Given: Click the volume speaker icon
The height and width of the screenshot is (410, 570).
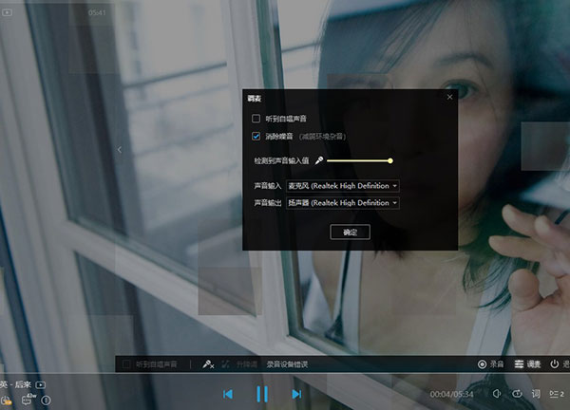Looking at the screenshot, I should (x=497, y=394).
